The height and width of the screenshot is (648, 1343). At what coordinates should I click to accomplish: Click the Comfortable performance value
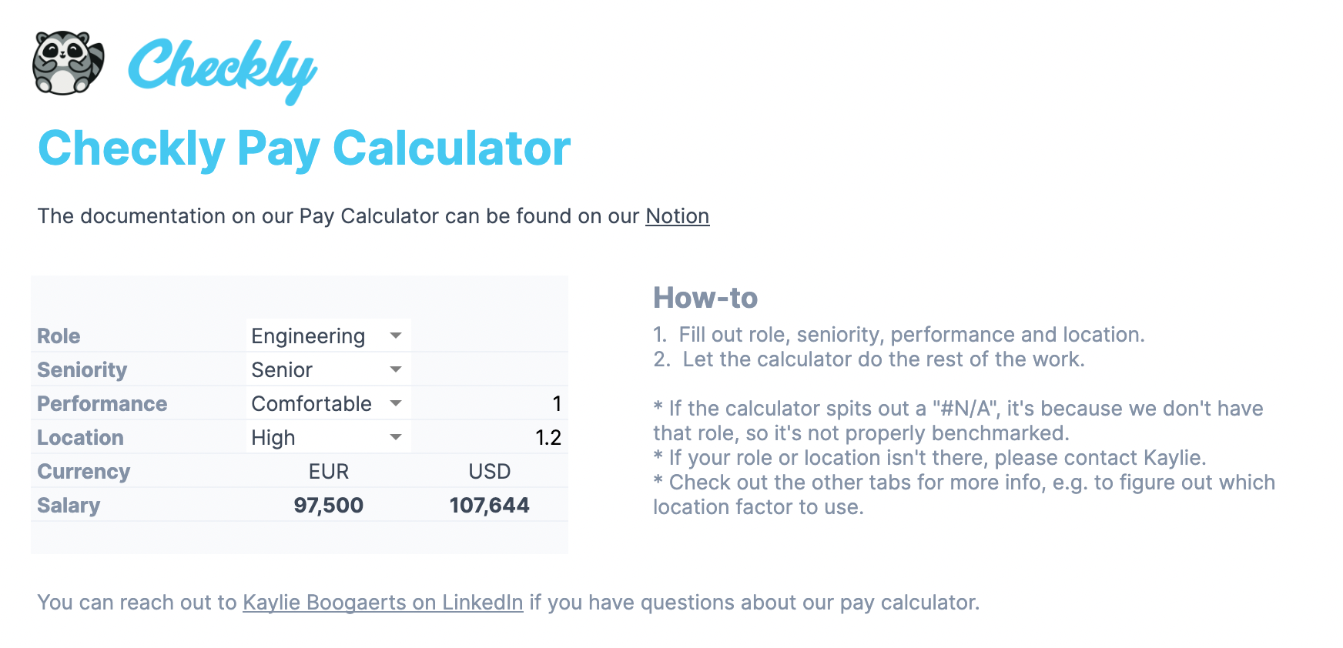pos(311,404)
